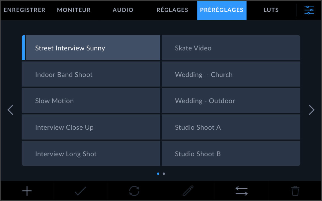Update the preset with the refresh icon
Screen dimensions: 322x201
pyautogui.click(x=134, y=191)
